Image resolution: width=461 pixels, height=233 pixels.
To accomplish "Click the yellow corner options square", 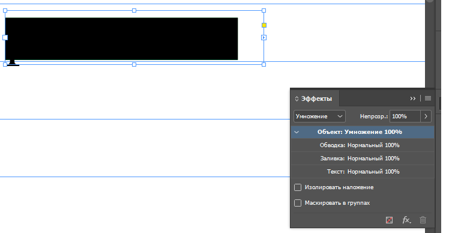I will (x=264, y=25).
